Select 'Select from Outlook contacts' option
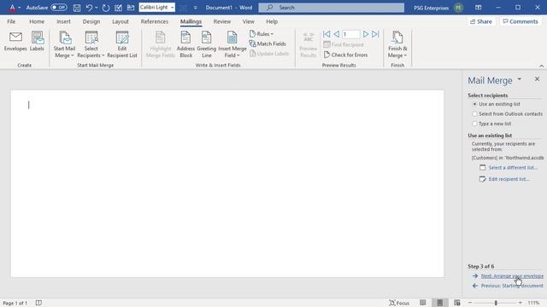 pyautogui.click(x=507, y=113)
